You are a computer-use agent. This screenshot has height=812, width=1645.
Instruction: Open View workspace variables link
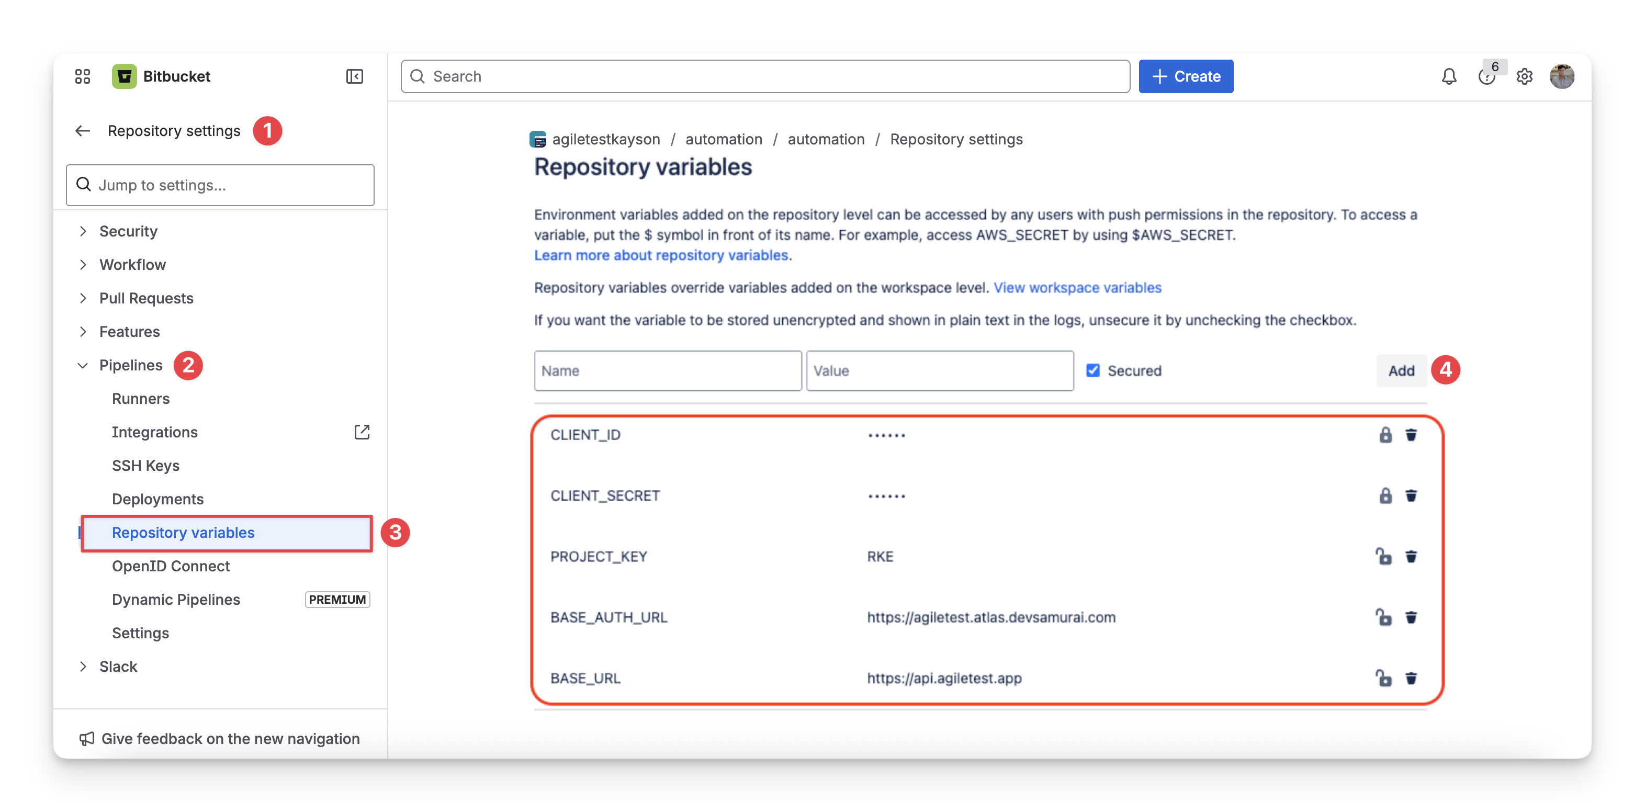[1077, 287]
